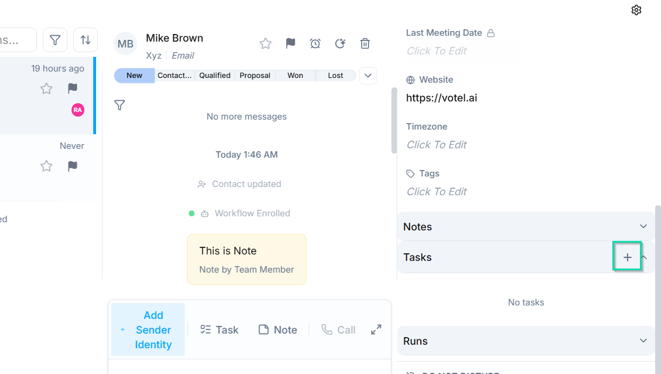Click the contact activity clock icon
The image size is (661, 374).
[340, 43]
